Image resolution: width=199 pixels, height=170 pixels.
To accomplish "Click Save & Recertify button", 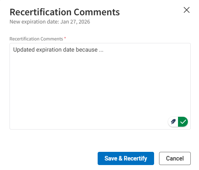I will coord(126,158).
